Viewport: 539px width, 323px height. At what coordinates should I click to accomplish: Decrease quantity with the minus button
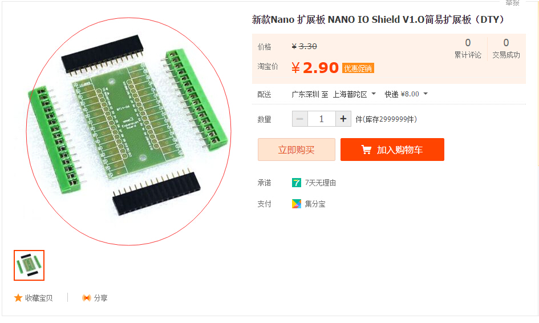tap(300, 119)
